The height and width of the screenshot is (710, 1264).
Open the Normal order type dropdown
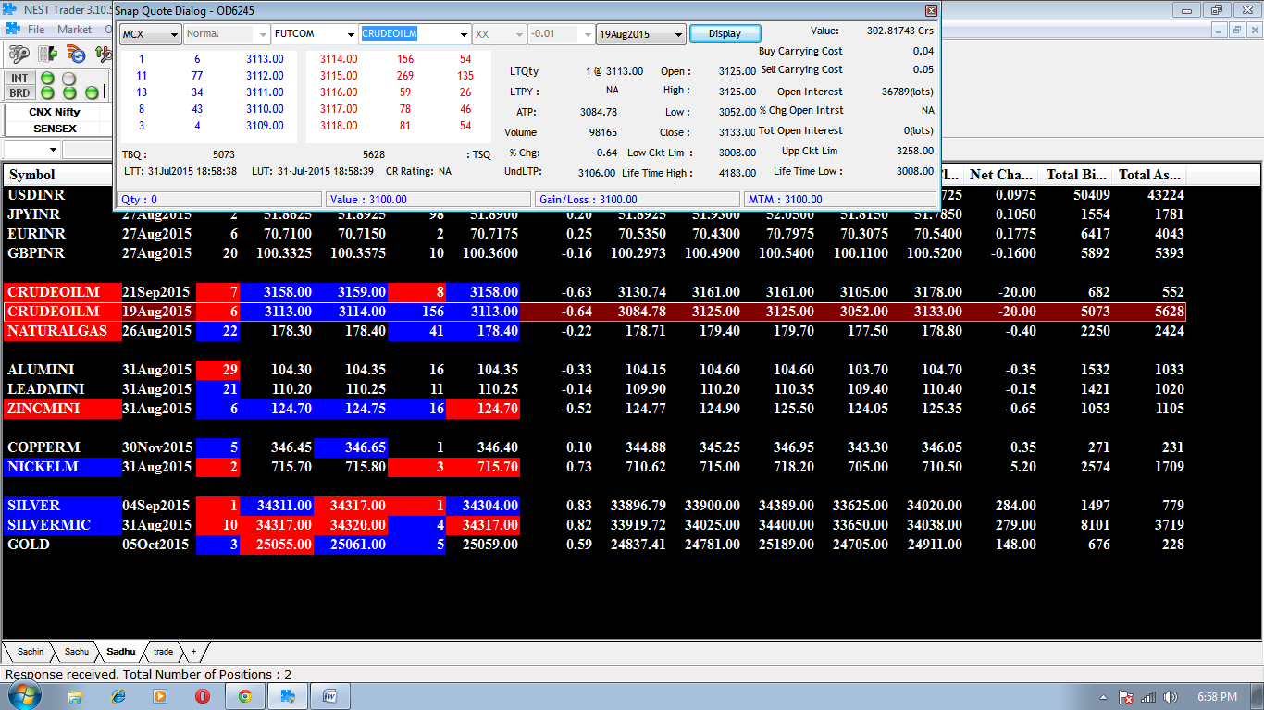coord(227,34)
